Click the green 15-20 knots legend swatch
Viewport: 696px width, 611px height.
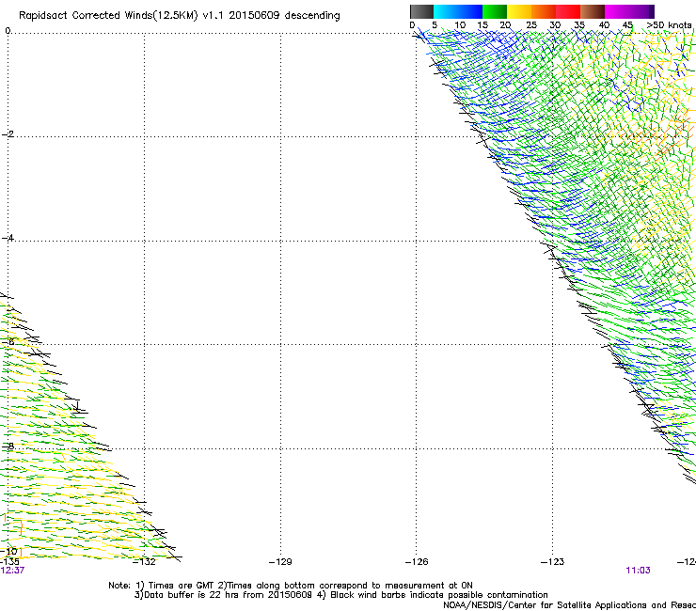(495, 11)
